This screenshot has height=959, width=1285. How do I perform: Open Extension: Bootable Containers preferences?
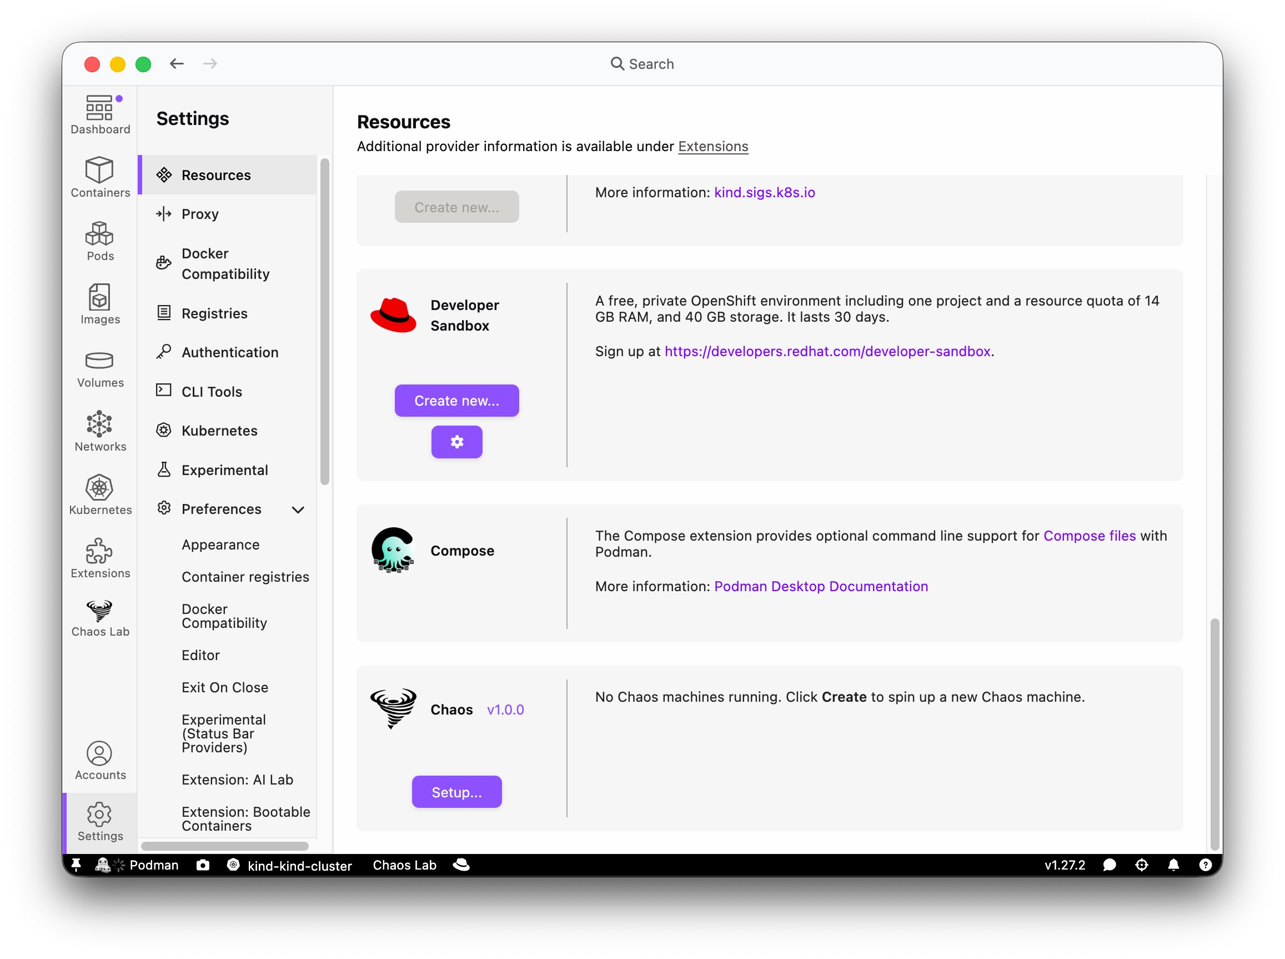pos(246,818)
